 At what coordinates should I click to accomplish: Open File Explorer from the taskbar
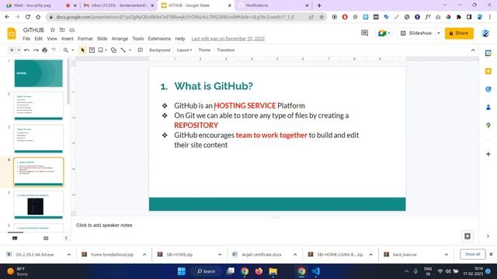[273, 271]
